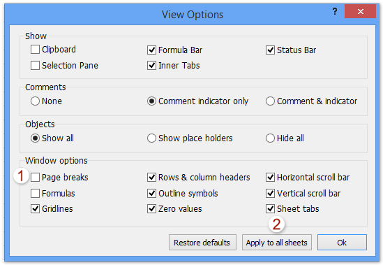
Task: Enable the Selection Pane checkbox
Action: pyautogui.click(x=35, y=66)
